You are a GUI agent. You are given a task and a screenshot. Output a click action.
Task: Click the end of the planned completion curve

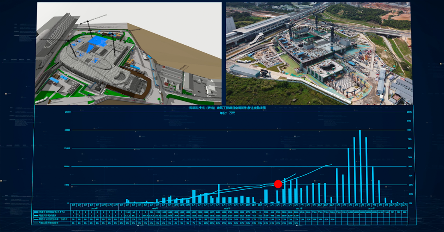331,165
